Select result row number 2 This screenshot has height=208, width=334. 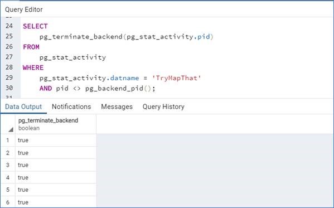point(8,153)
